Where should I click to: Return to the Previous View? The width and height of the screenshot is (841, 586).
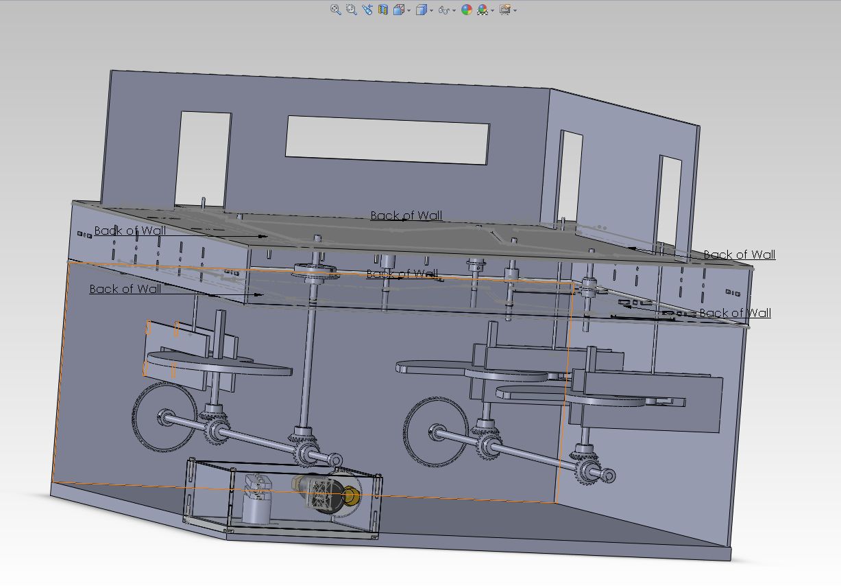click(367, 10)
